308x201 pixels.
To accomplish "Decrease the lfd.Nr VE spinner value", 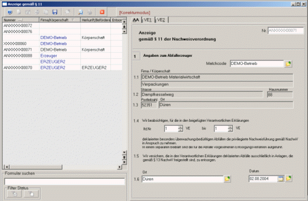I will pos(181,130).
